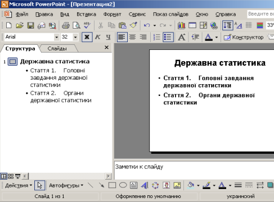This screenshot has height=202, width=274.
Task: Select the Arrow drawing tool
Action: point(101,185)
